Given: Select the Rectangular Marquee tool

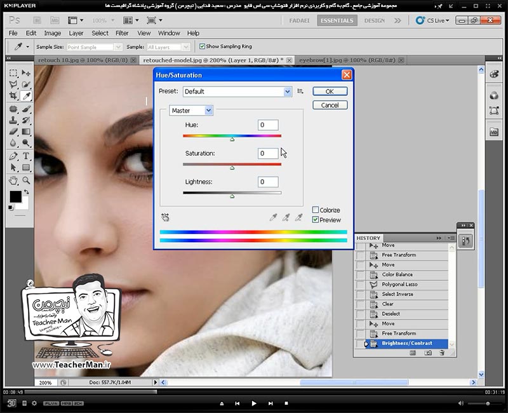Looking at the screenshot, I should tap(13, 73).
